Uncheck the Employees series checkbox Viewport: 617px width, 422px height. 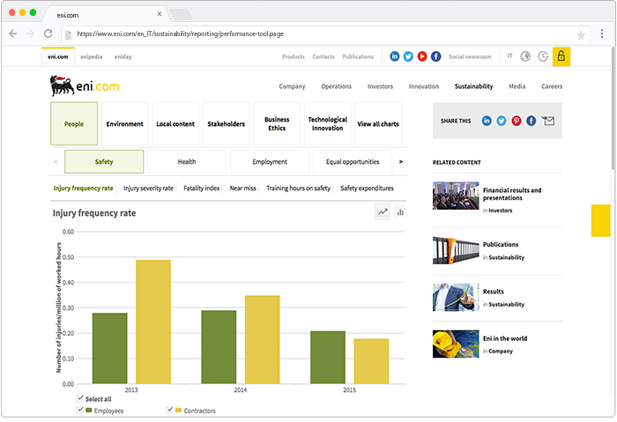[80, 411]
